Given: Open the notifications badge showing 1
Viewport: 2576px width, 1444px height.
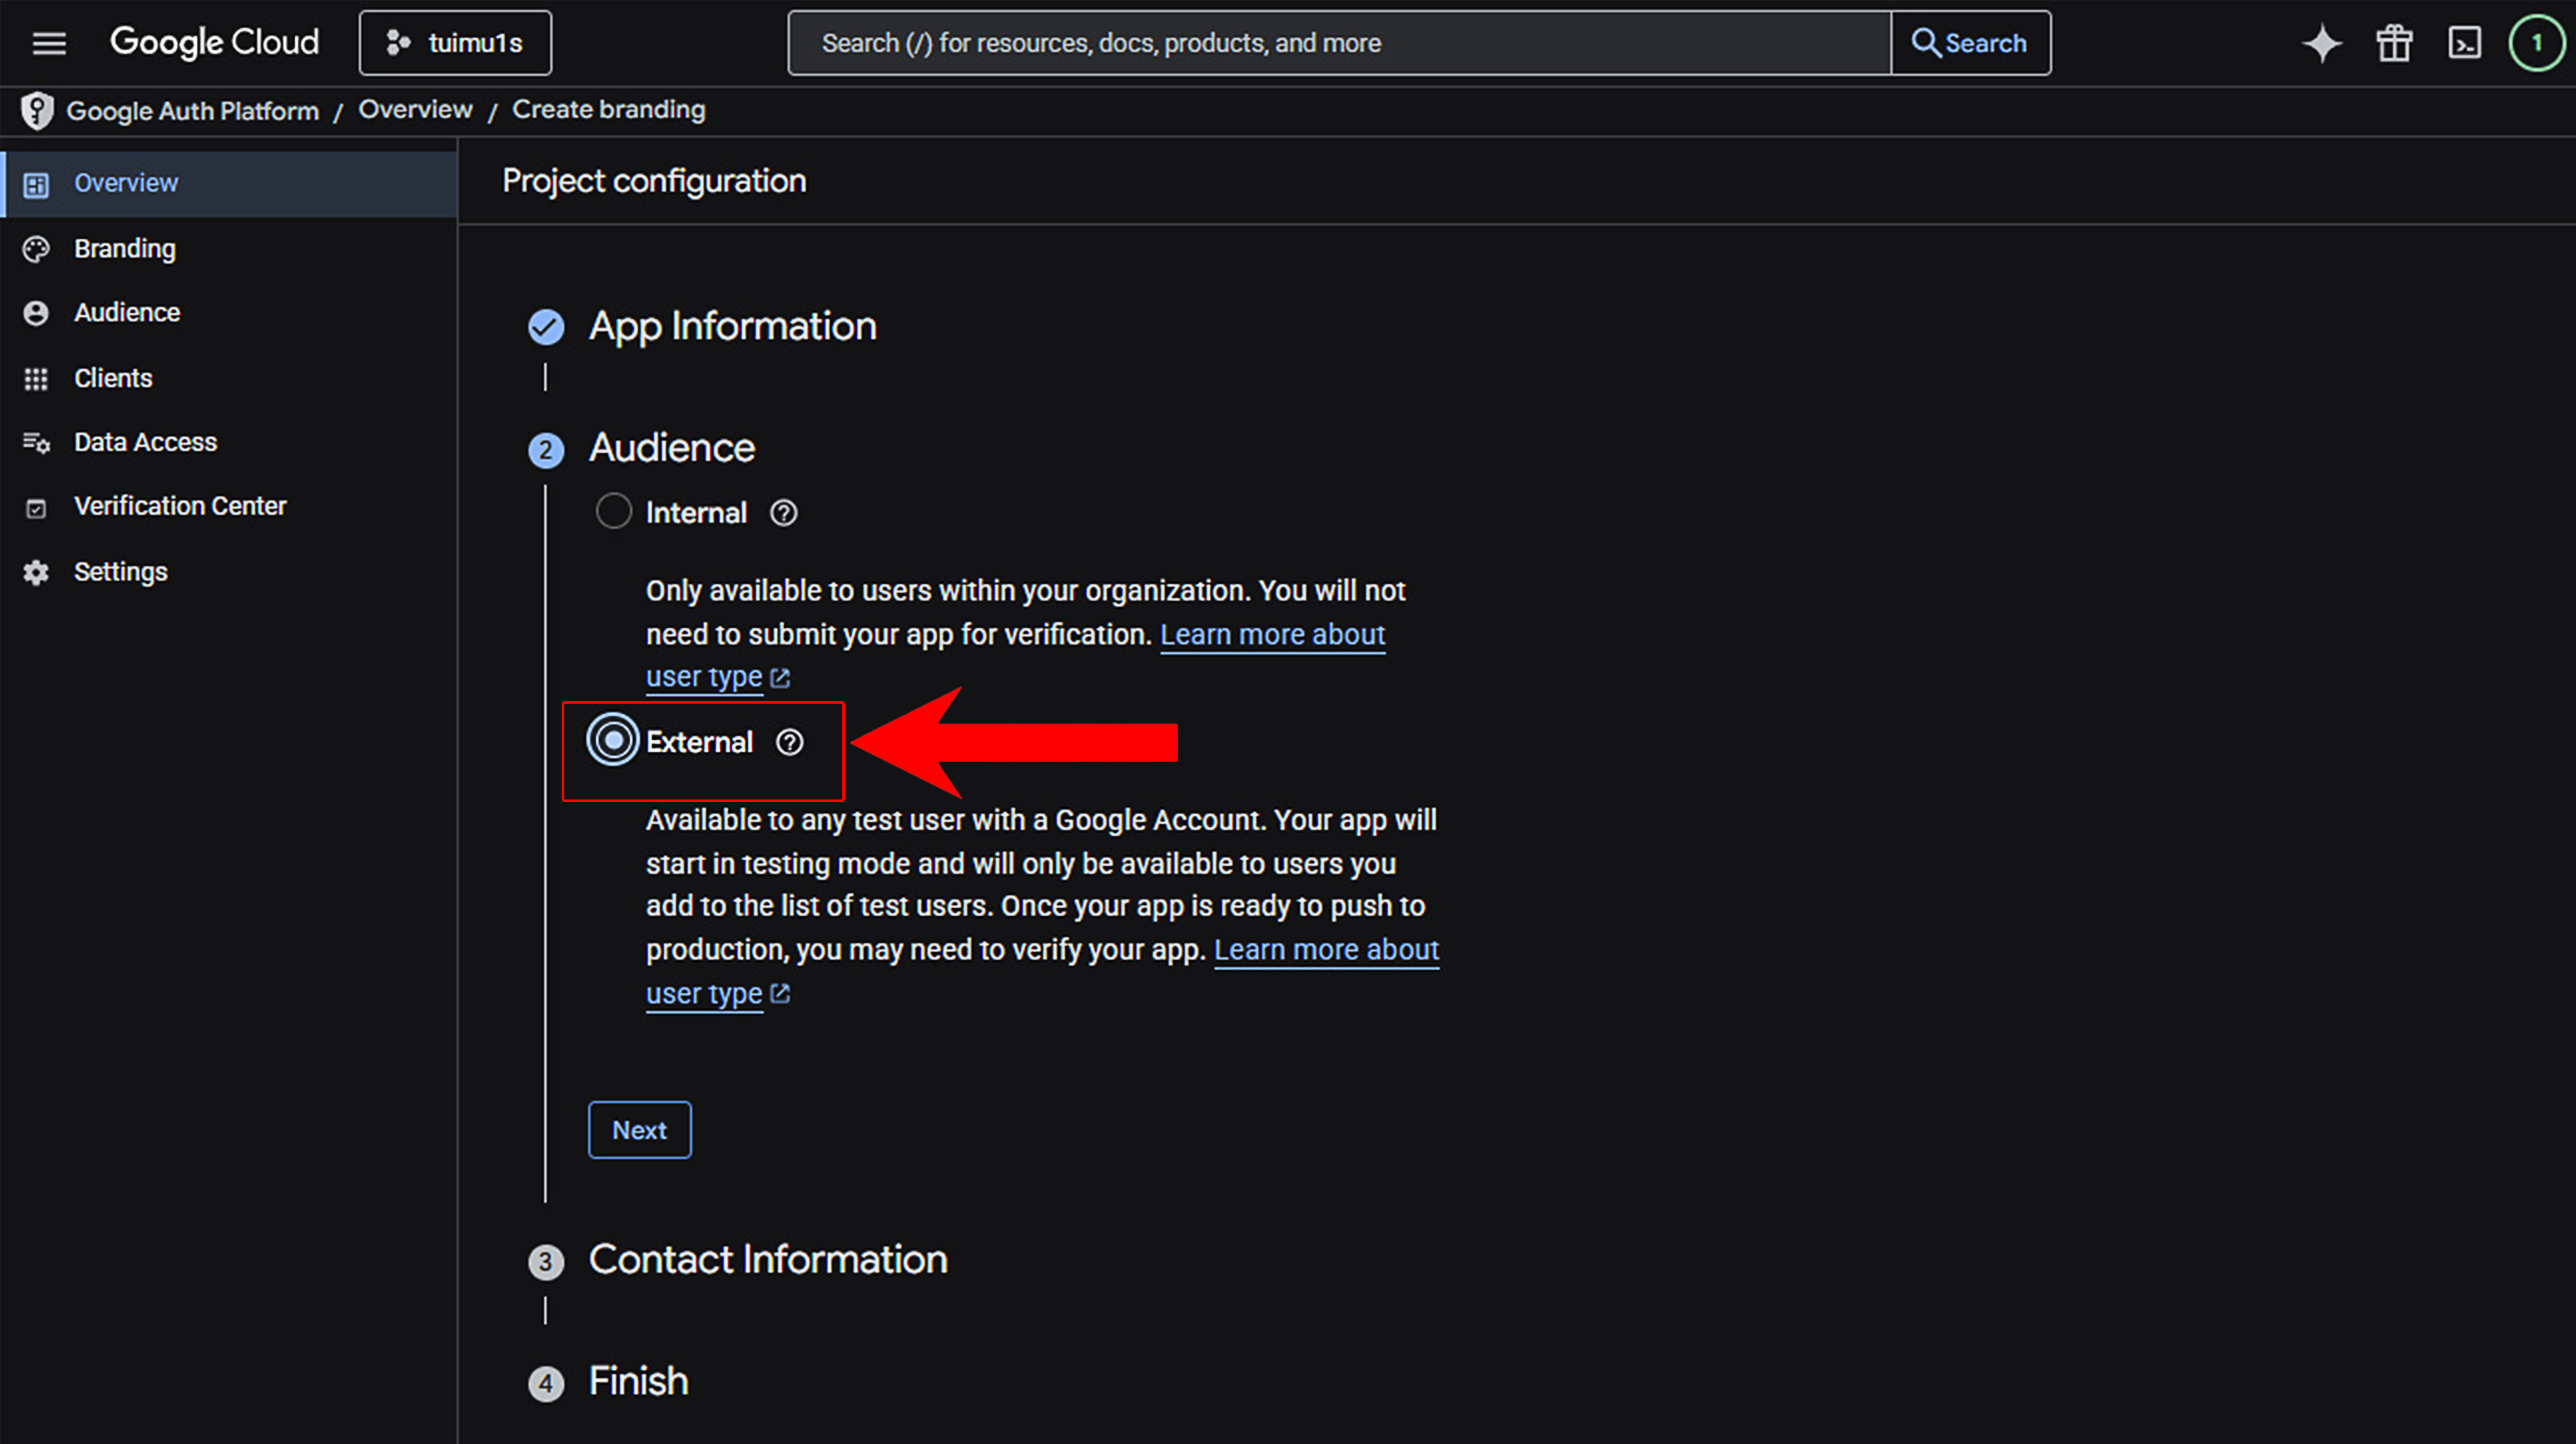Looking at the screenshot, I should point(2536,43).
